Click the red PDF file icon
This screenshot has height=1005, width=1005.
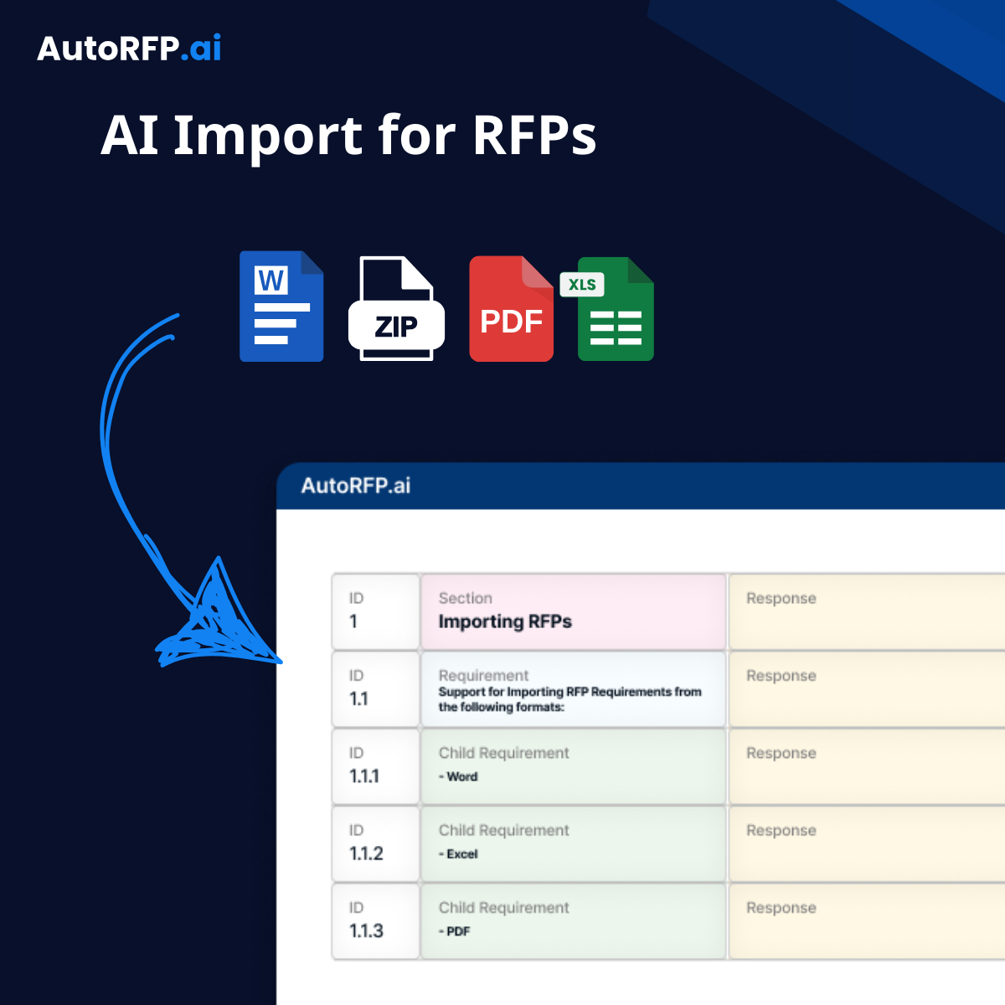(511, 308)
